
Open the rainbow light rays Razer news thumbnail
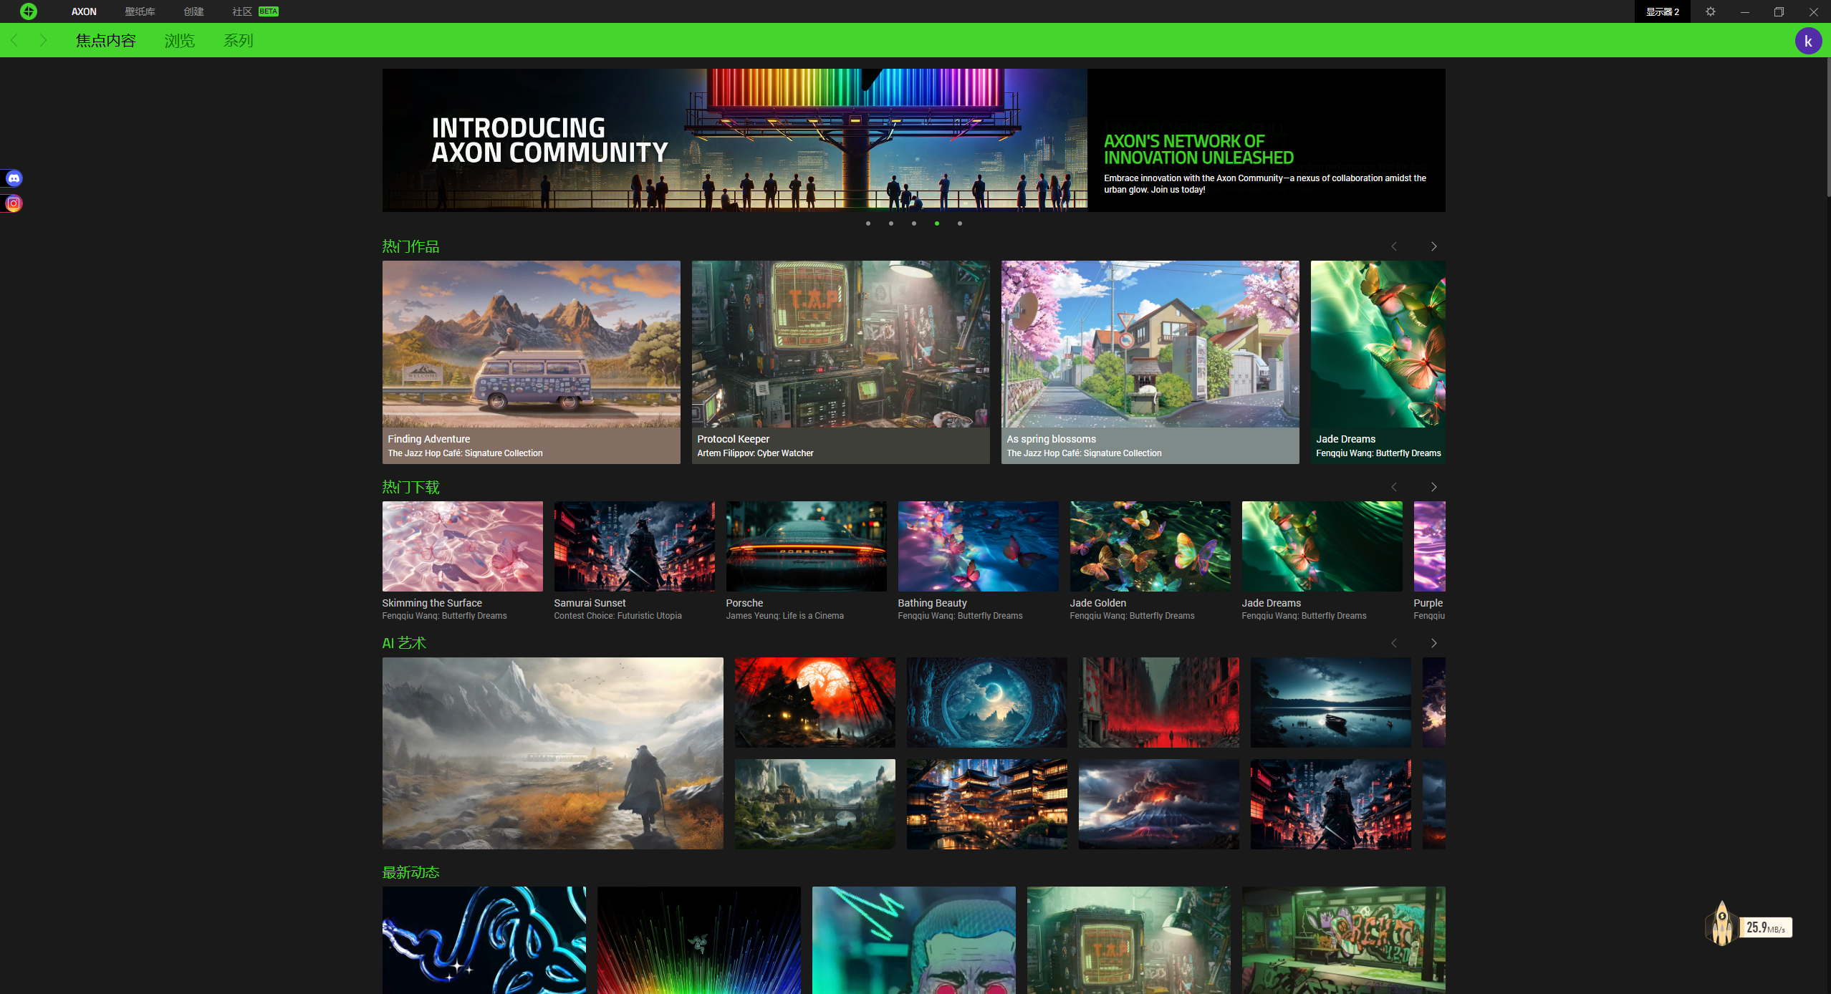[x=699, y=940]
